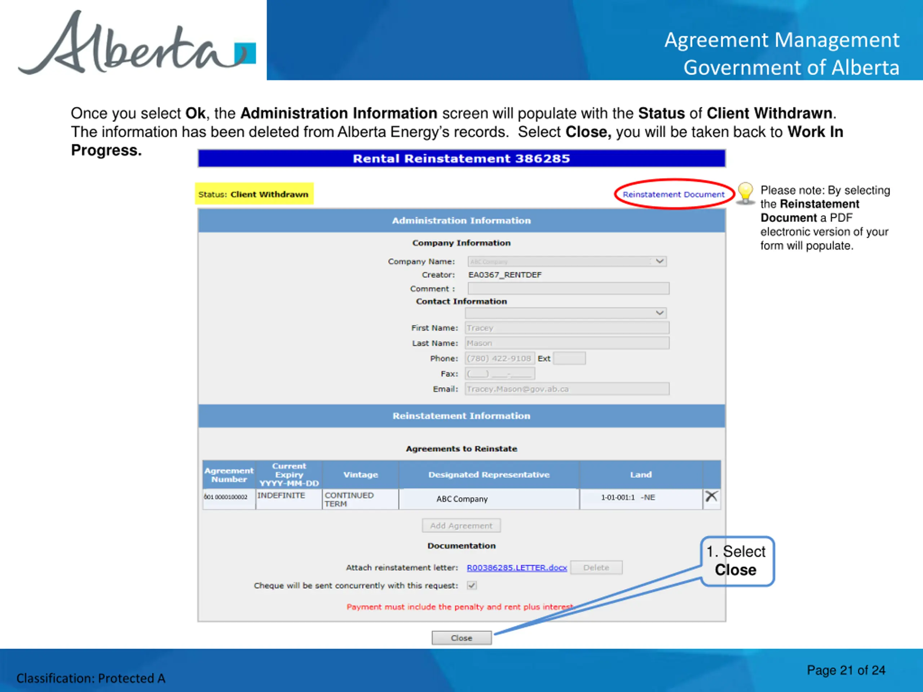Open the R00386285.LETTER.docx attachment link

(x=517, y=568)
